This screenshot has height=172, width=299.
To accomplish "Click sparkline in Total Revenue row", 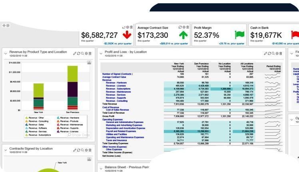I will pyautogui.click(x=273, y=104).
